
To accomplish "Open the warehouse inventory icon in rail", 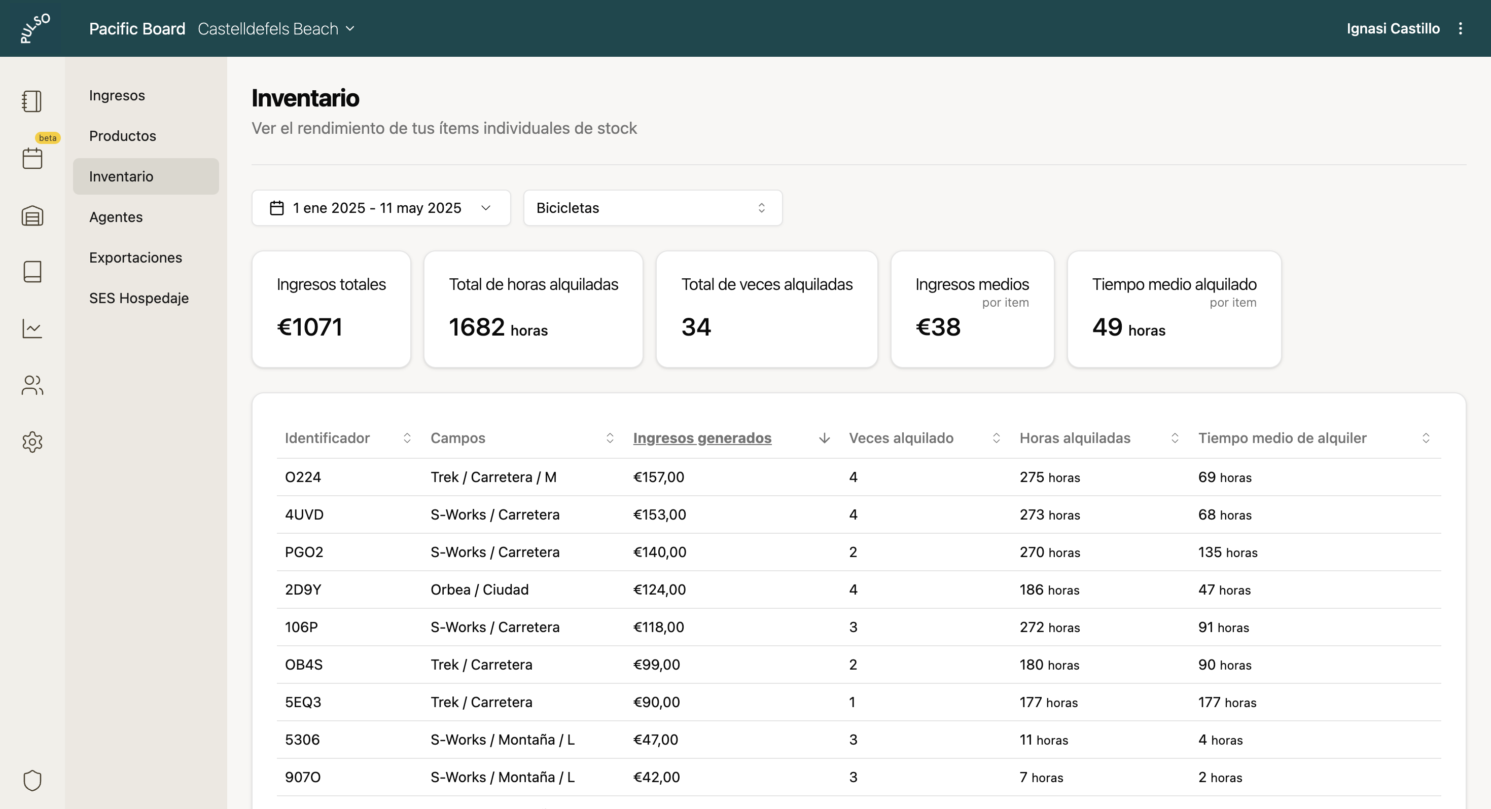I will tap(32, 216).
